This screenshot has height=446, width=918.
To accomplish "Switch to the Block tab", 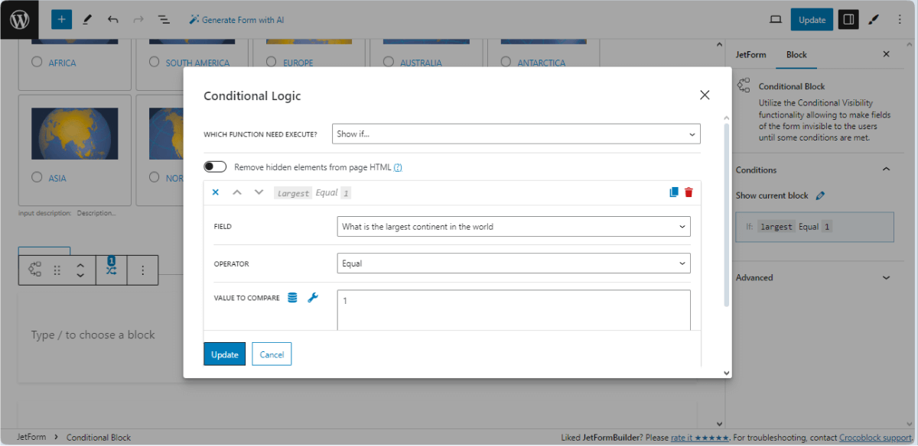I will (796, 54).
